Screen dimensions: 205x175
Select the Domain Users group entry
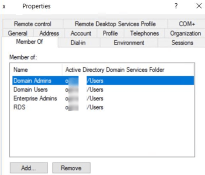click(31, 90)
